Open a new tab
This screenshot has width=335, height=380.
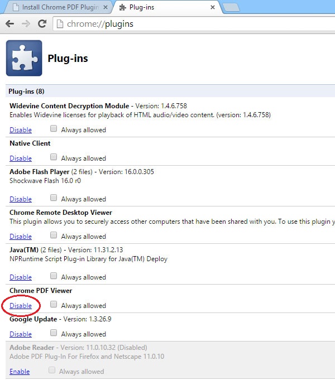(x=231, y=8)
